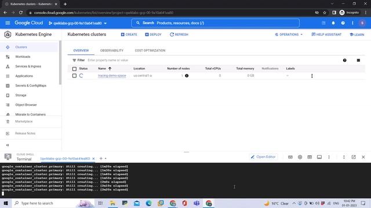Open the account avatar menu
Image resolution: width=371 pixels, height=208 pixels.
click(x=362, y=23)
